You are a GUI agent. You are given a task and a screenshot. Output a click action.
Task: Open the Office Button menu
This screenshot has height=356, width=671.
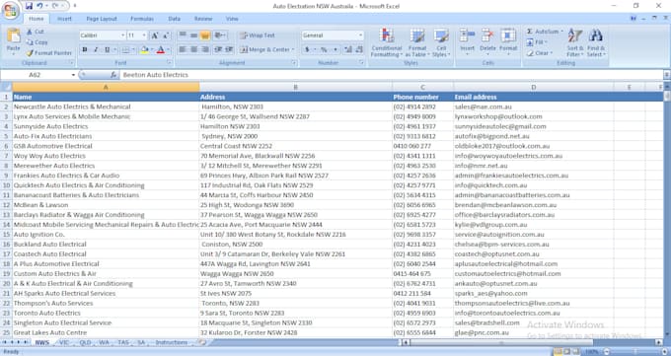[x=10, y=10]
